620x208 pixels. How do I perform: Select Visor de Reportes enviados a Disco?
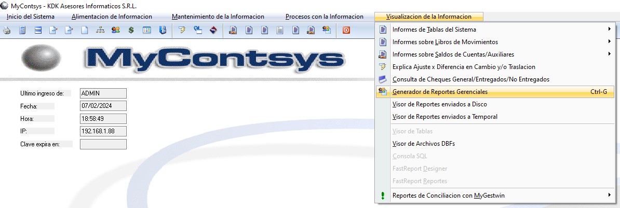[439, 104]
